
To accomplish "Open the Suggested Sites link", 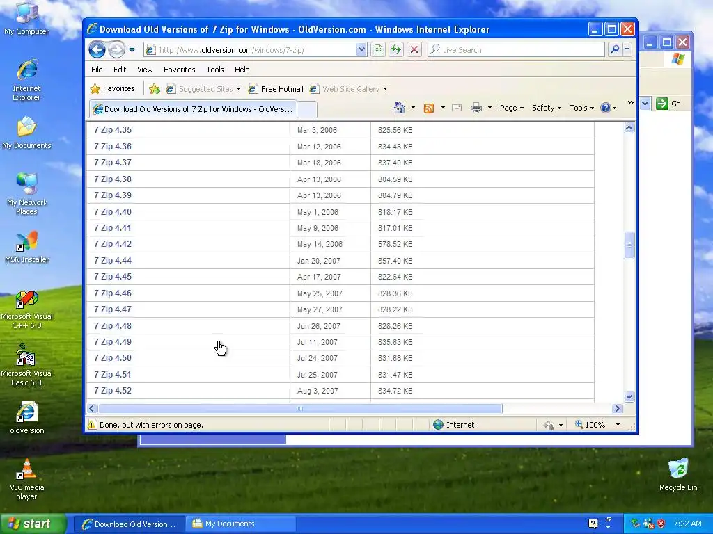I will pyautogui.click(x=203, y=89).
